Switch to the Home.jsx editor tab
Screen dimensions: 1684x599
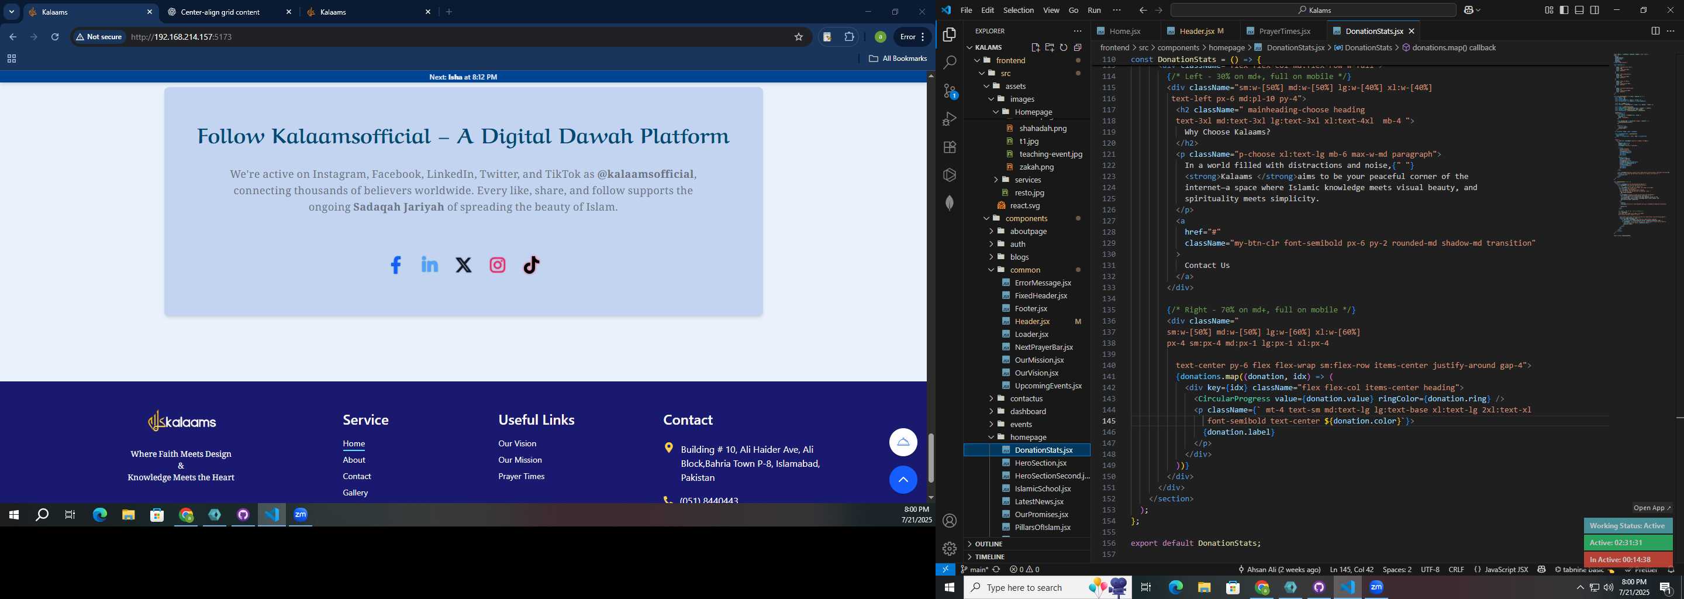[x=1124, y=31]
